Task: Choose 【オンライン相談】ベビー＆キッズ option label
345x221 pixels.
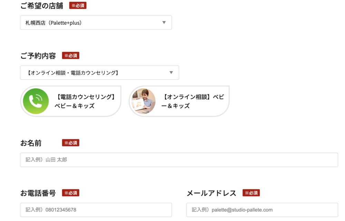Action: pyautogui.click(x=193, y=101)
